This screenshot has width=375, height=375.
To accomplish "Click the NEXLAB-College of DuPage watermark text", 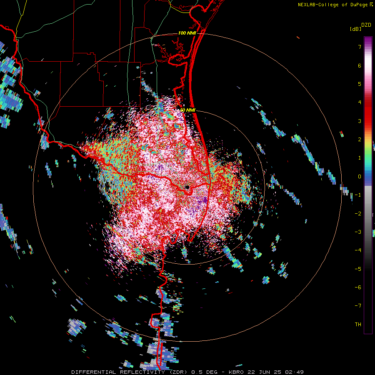I will coord(335,5).
